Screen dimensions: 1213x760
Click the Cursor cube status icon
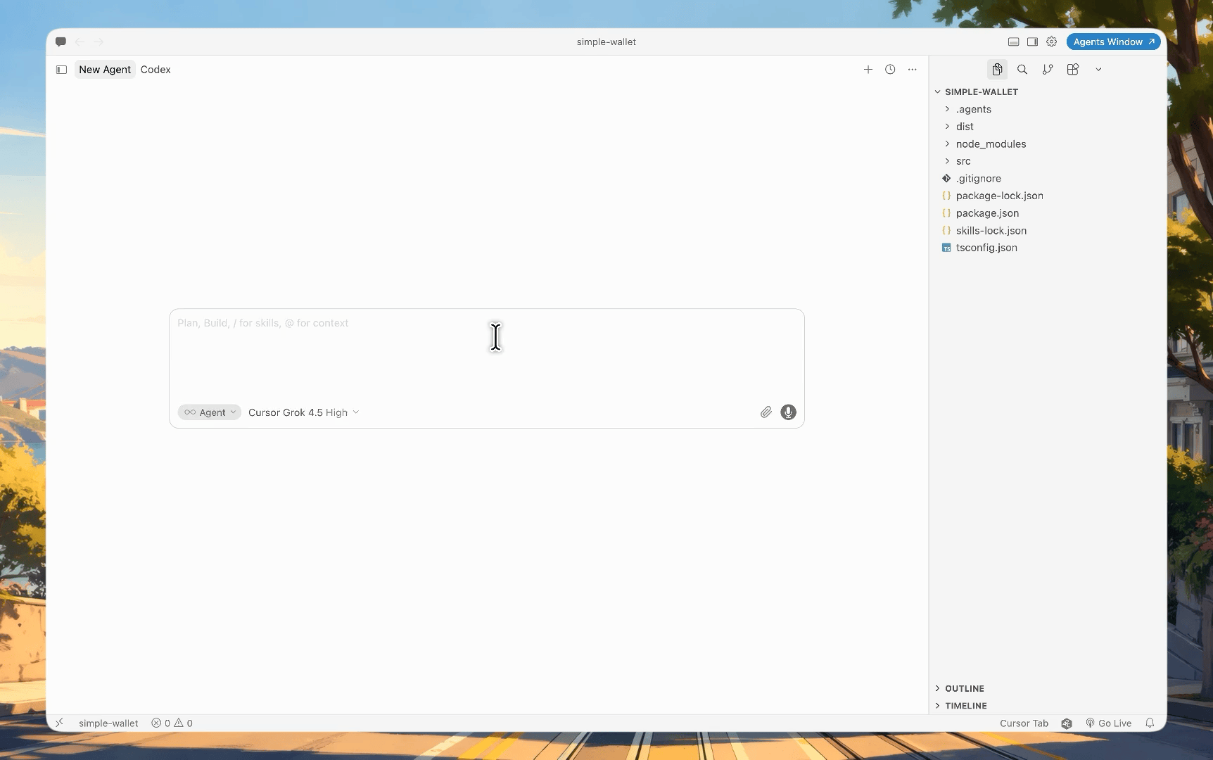[1067, 723]
